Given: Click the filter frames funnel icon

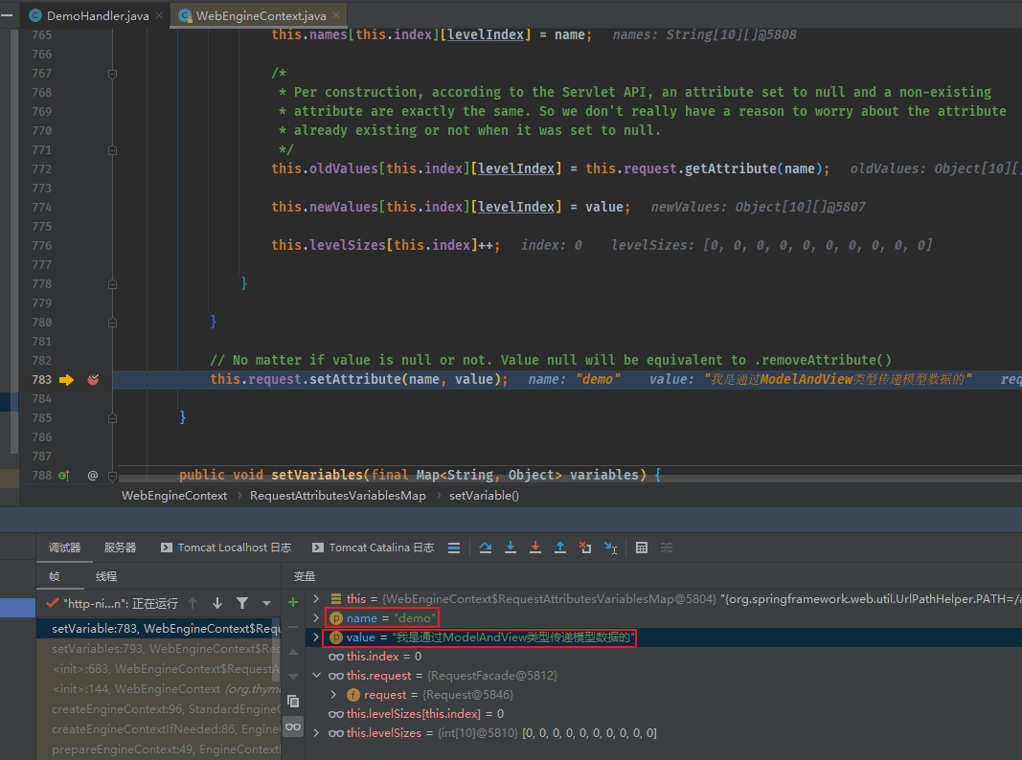Looking at the screenshot, I should point(241,603).
